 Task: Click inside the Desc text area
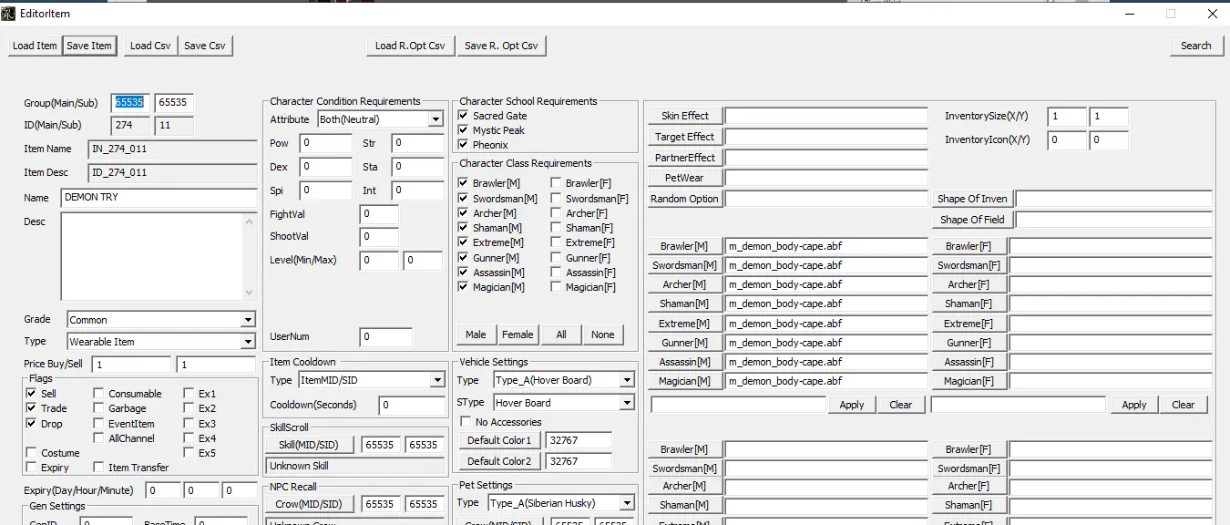(151, 256)
